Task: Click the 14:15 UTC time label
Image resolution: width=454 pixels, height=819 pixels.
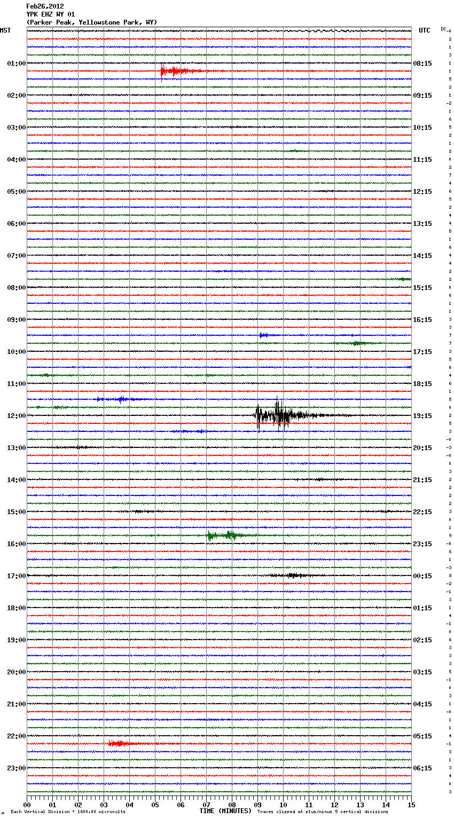Action: (x=422, y=256)
